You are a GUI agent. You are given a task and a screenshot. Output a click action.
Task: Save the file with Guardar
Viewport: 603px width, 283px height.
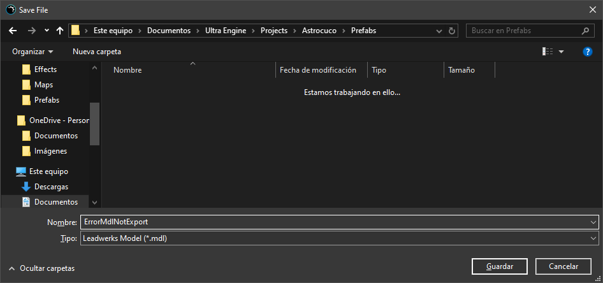[500, 266]
